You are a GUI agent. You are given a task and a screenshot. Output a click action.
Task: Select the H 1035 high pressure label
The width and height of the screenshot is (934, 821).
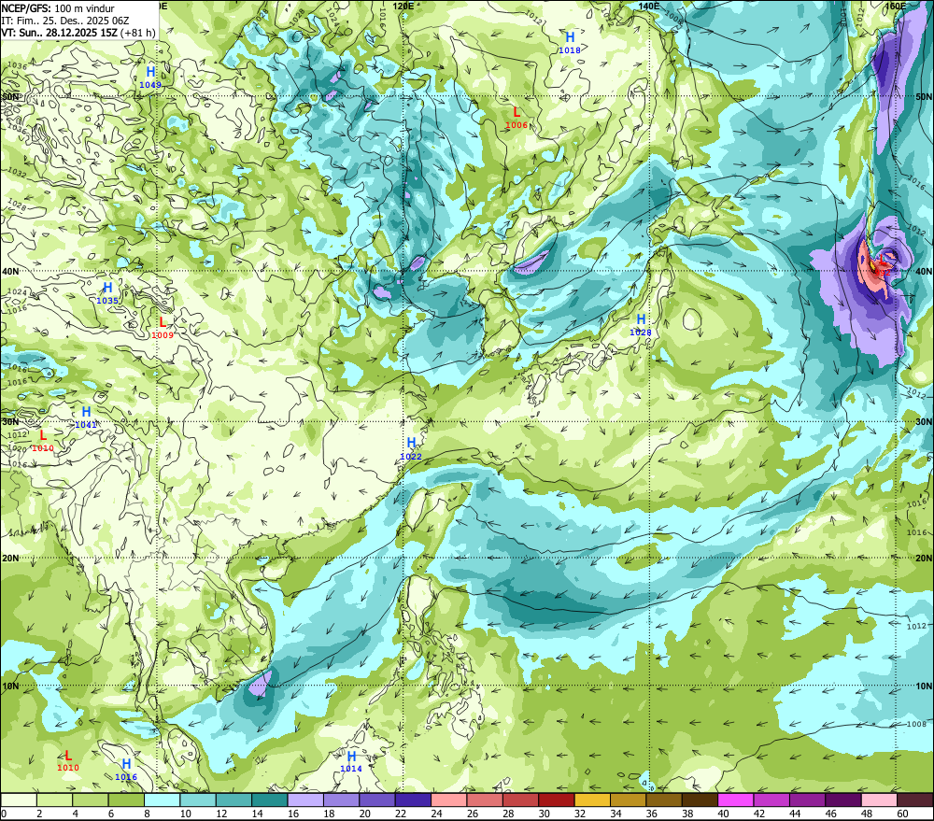click(x=107, y=293)
